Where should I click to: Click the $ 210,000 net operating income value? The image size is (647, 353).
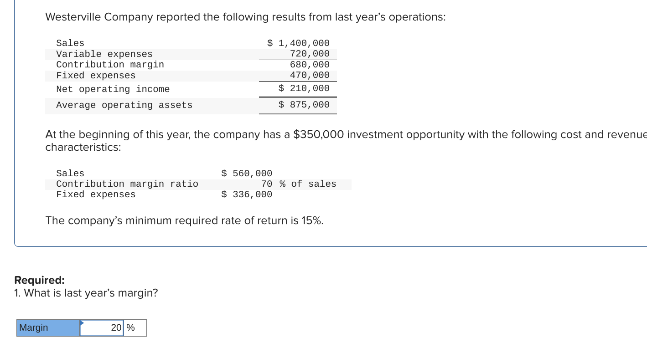pos(304,88)
